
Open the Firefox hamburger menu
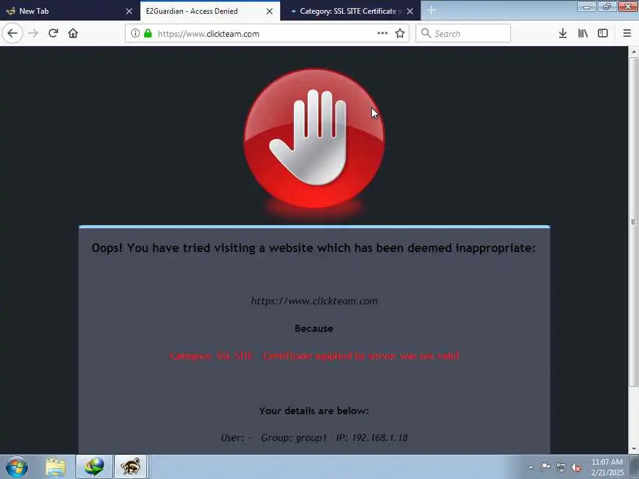pos(627,34)
